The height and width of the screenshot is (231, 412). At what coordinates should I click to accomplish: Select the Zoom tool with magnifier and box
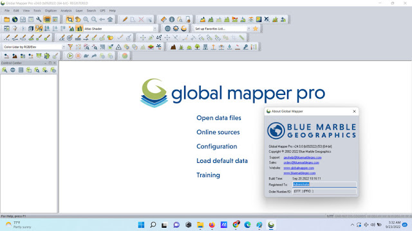(x=70, y=19)
